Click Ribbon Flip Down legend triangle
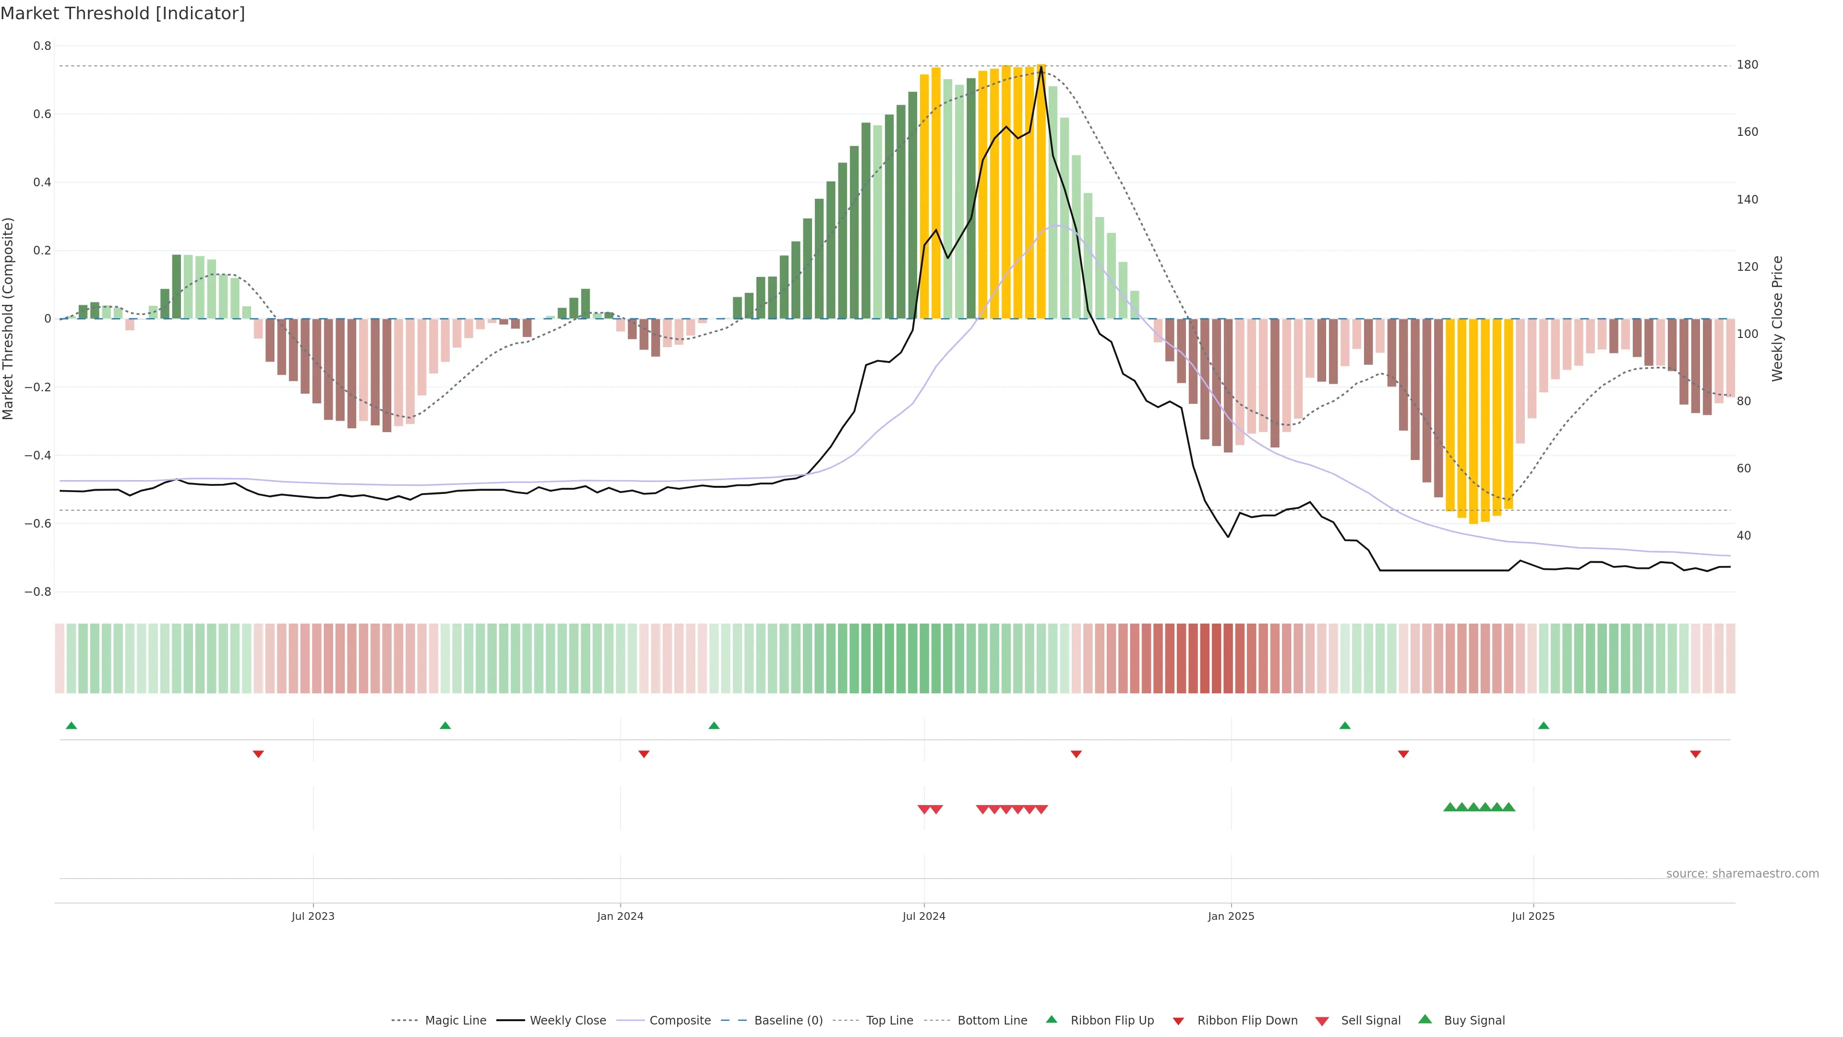The height and width of the screenshot is (1037, 1843). pos(1178,1021)
